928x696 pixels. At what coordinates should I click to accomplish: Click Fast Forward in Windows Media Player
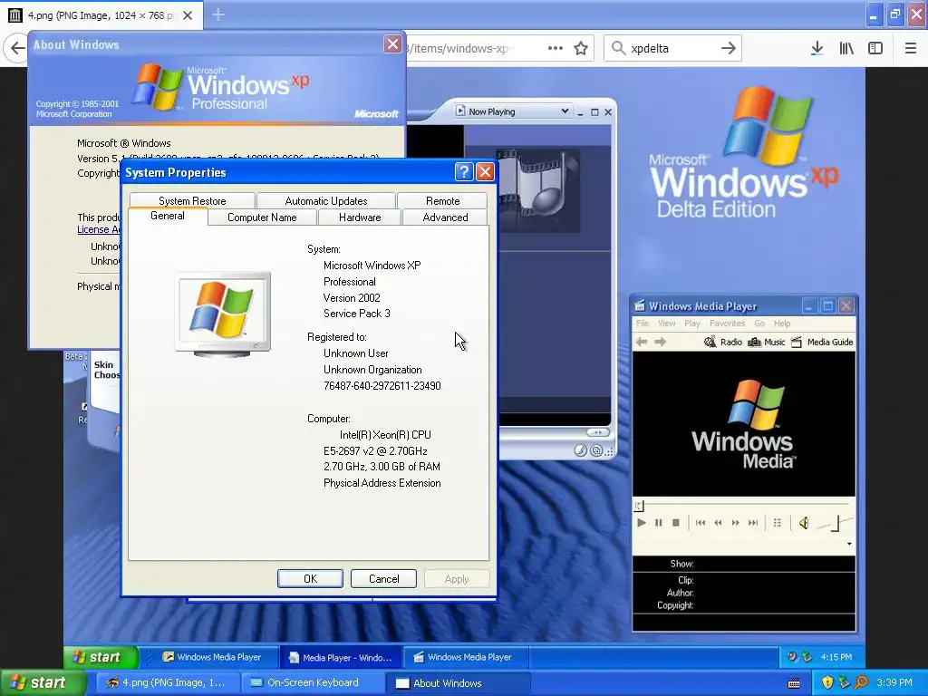736,523
